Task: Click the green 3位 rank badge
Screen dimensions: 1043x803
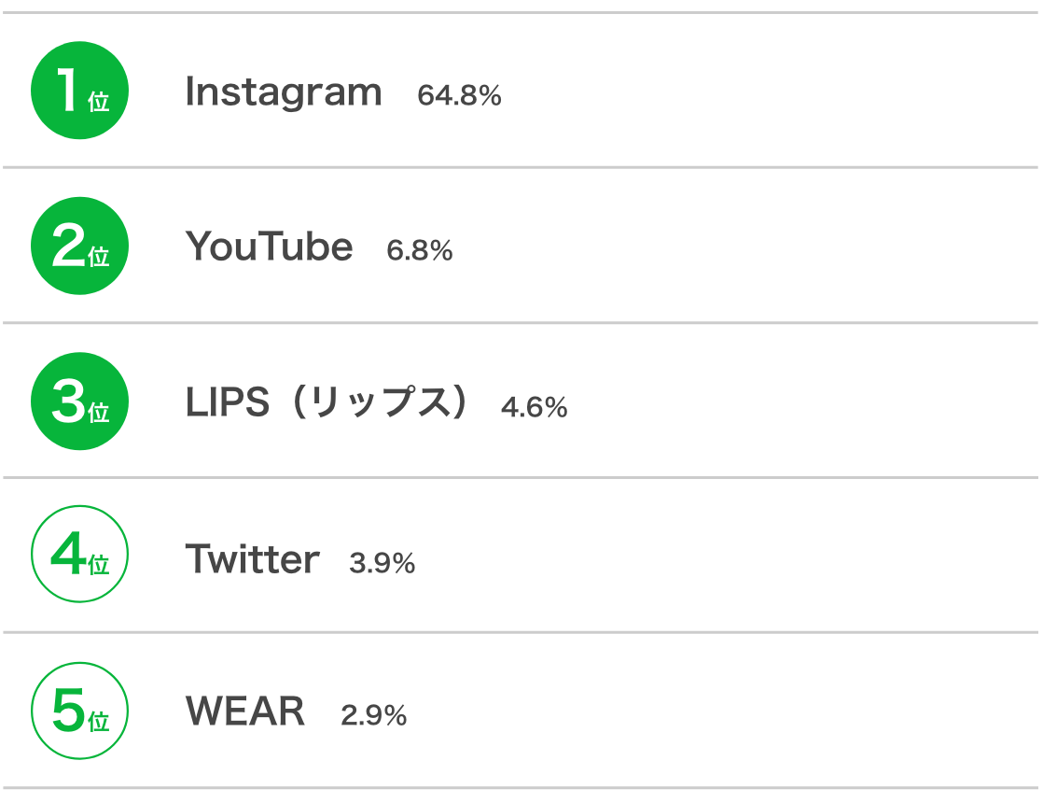Action: pos(80,401)
